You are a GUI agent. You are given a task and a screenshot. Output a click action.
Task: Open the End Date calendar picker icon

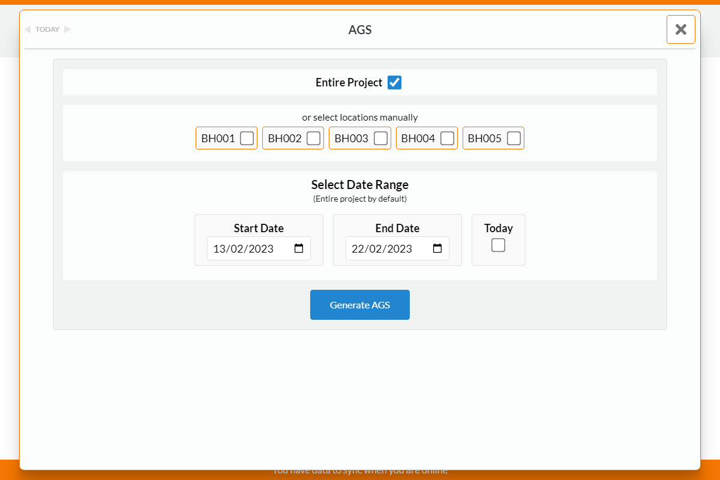pyautogui.click(x=437, y=248)
